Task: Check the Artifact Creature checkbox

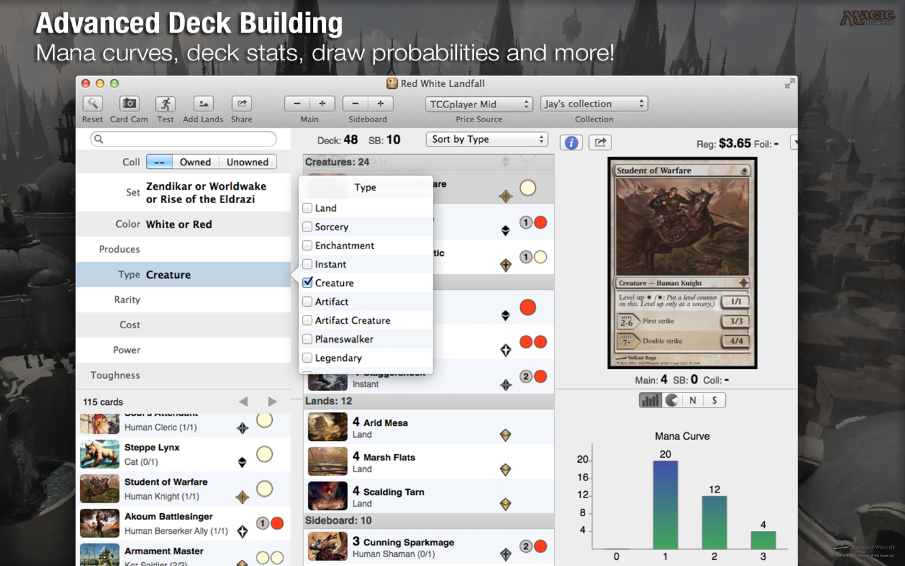Action: click(x=307, y=320)
